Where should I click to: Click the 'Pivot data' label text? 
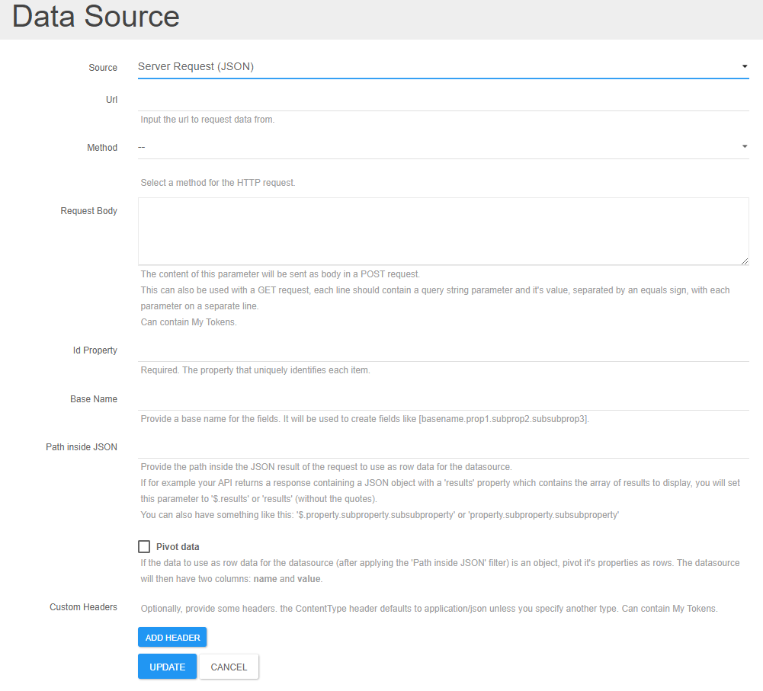click(178, 546)
